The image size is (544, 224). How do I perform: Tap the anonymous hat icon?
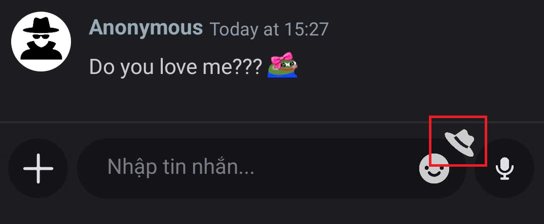(x=459, y=142)
